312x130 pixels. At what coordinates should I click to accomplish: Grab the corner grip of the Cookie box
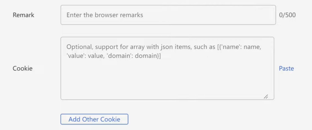pyautogui.click(x=266, y=96)
